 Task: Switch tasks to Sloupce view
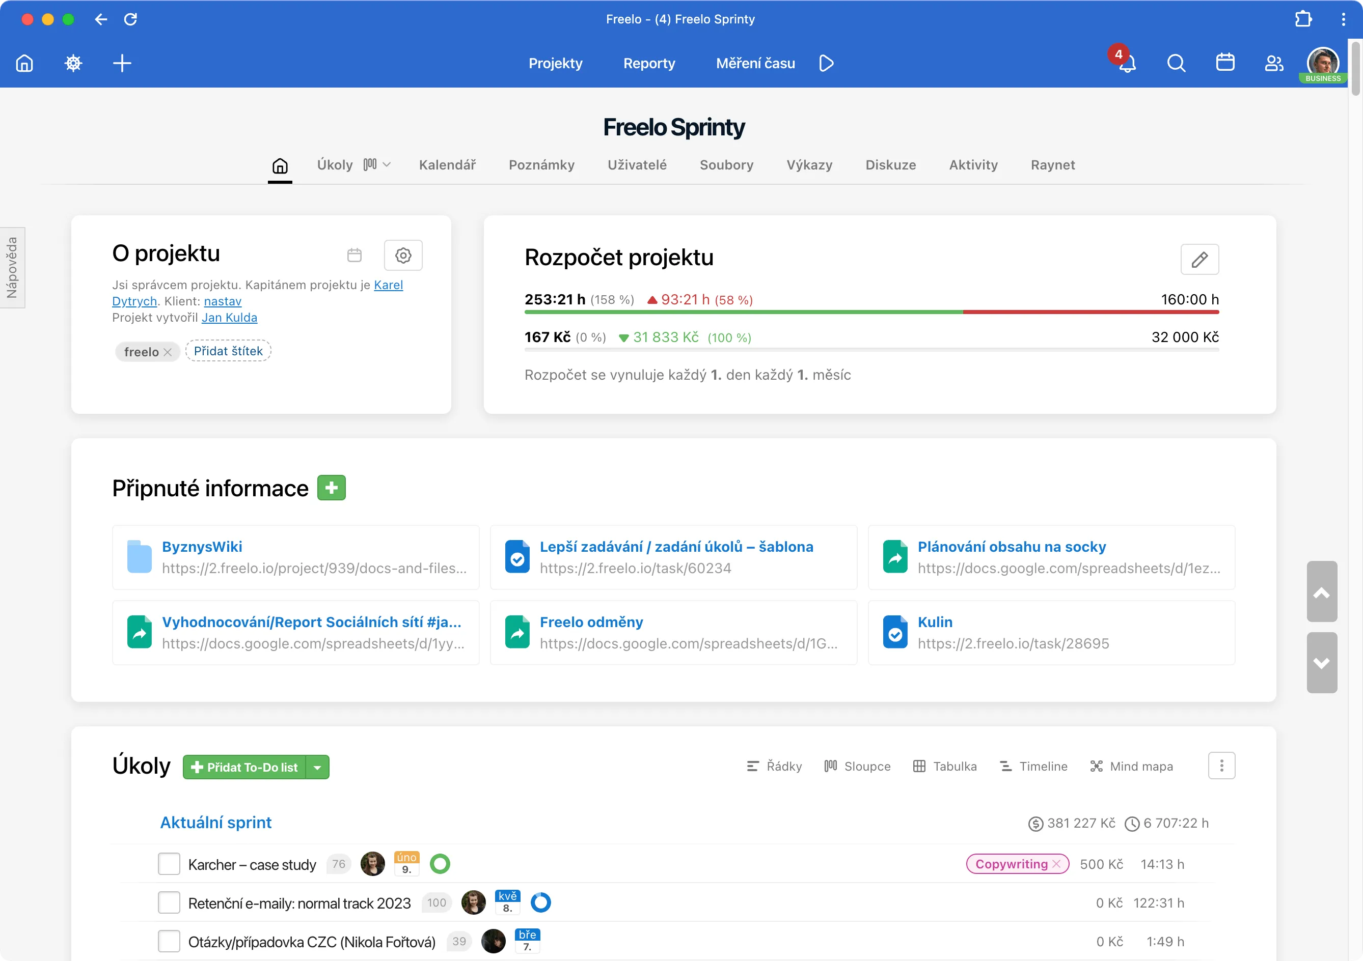click(x=857, y=766)
